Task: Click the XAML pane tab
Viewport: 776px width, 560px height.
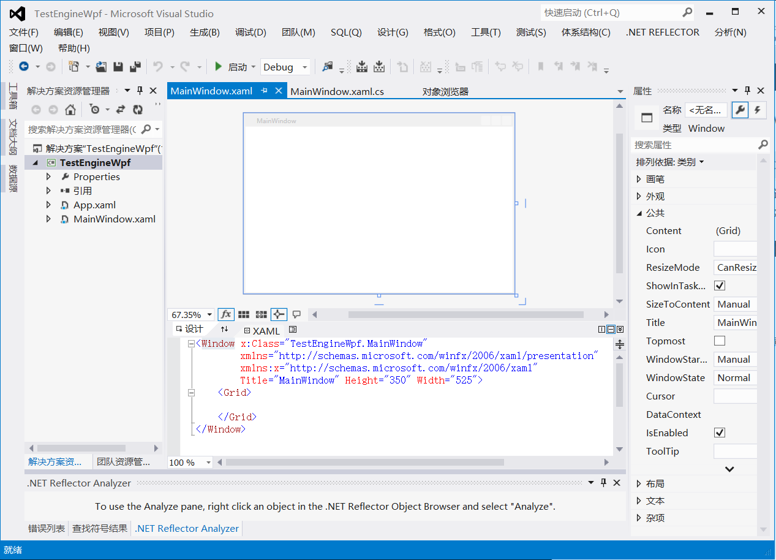Action: (261, 330)
